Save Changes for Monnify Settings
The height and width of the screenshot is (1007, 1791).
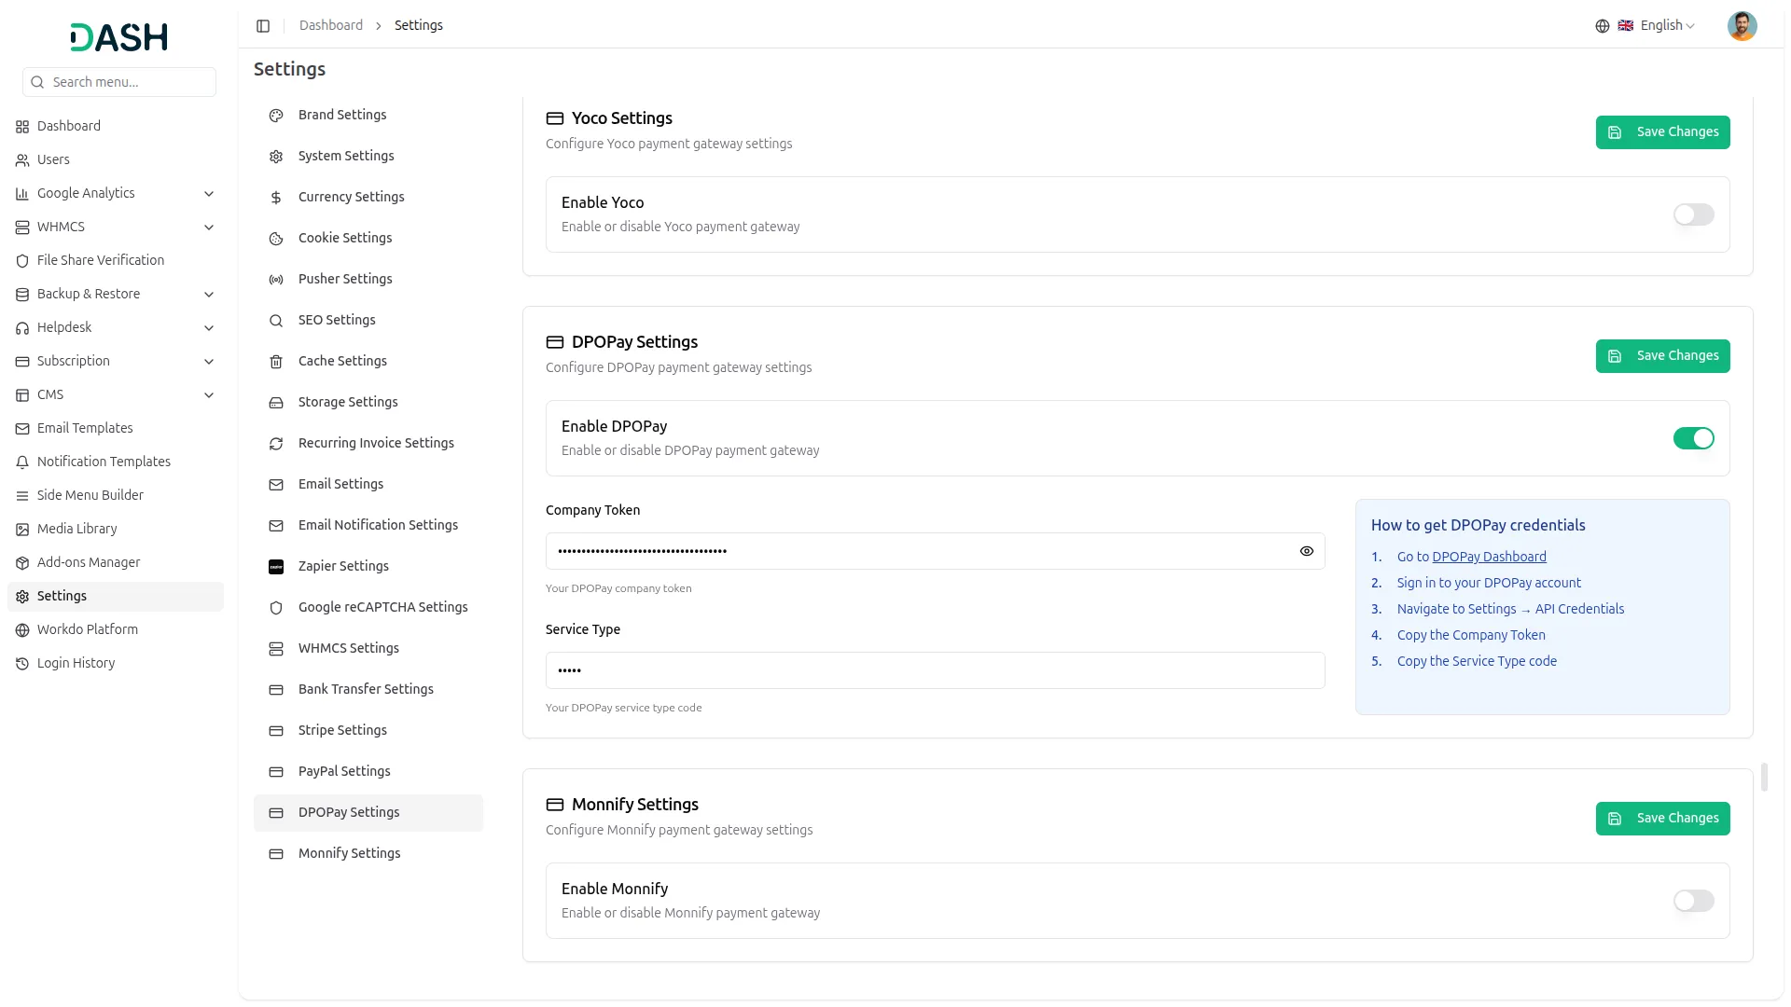pyautogui.click(x=1662, y=819)
